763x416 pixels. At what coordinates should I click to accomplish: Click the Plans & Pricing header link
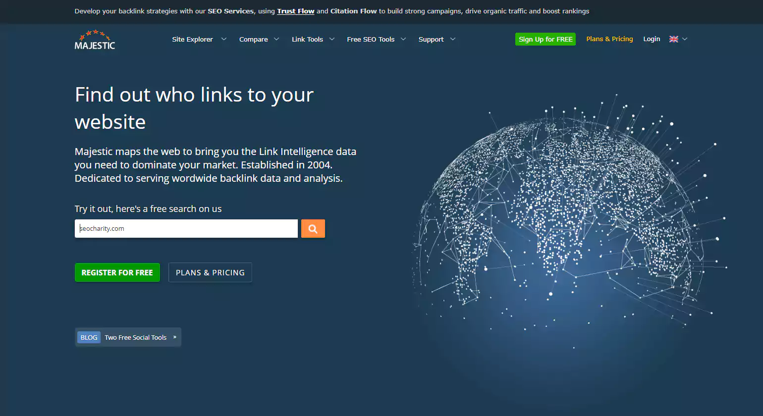click(x=609, y=39)
